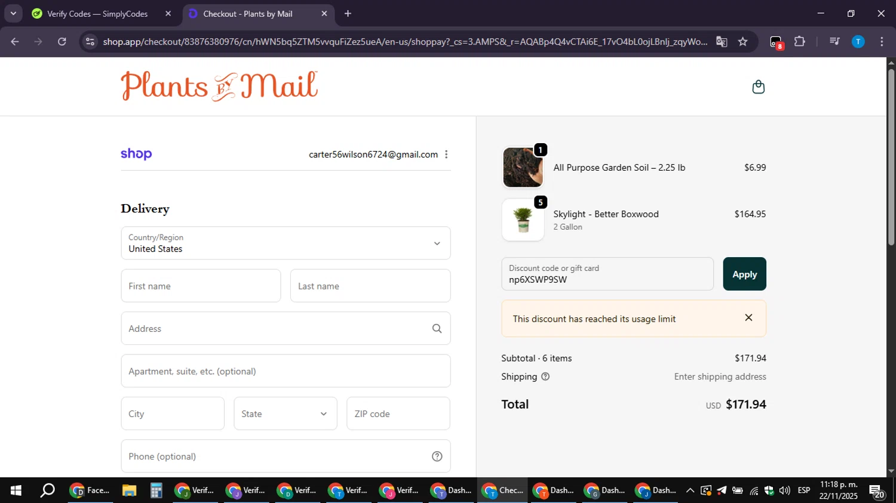896x503 pixels.
Task: Close the Checkout Plants by Mail tab
Action: (x=324, y=14)
